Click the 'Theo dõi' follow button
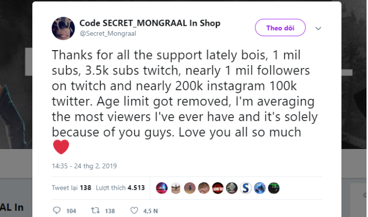The height and width of the screenshot is (217, 368). pyautogui.click(x=280, y=28)
